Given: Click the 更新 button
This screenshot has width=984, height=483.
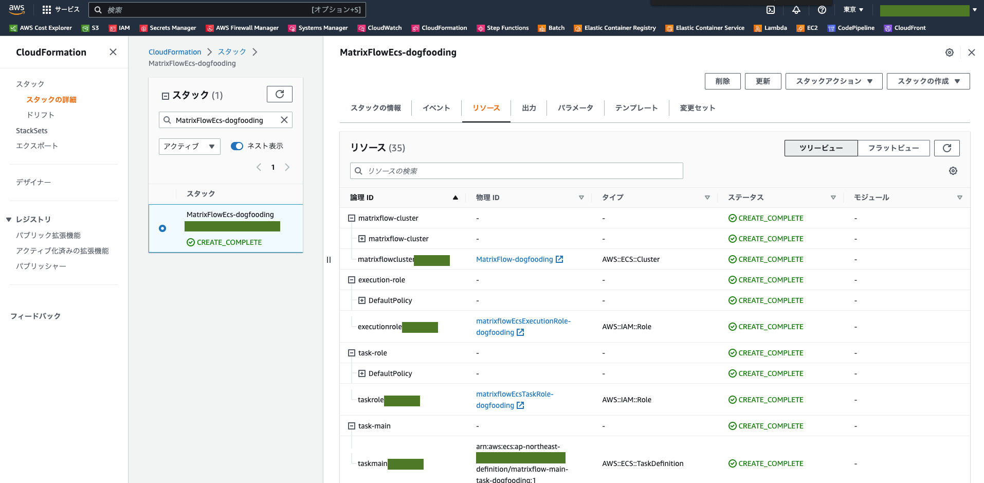Looking at the screenshot, I should click(x=763, y=81).
